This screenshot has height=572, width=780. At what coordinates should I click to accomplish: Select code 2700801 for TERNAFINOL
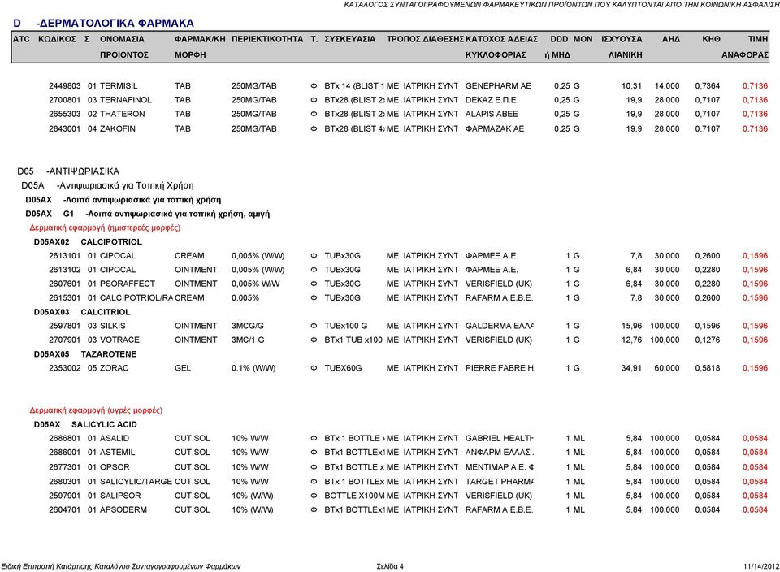pyautogui.click(x=65, y=99)
